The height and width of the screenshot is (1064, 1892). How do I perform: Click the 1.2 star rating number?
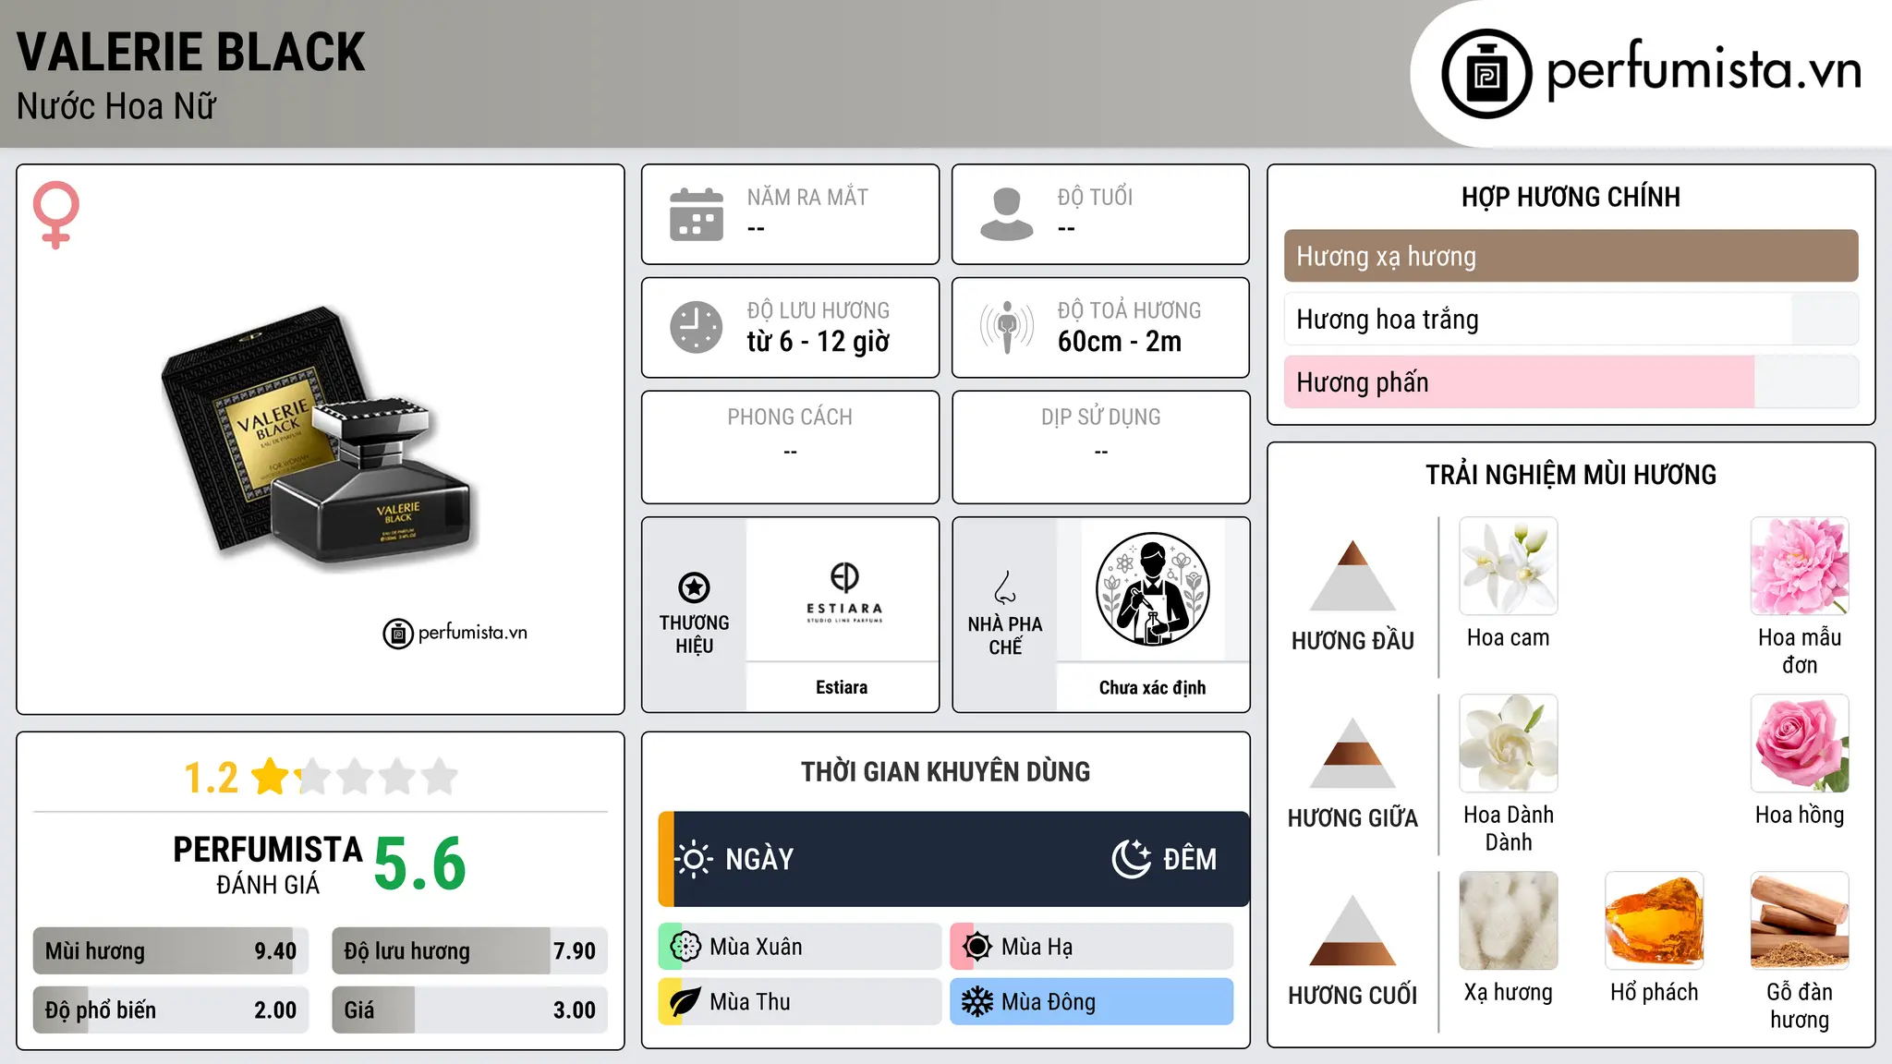[211, 778]
